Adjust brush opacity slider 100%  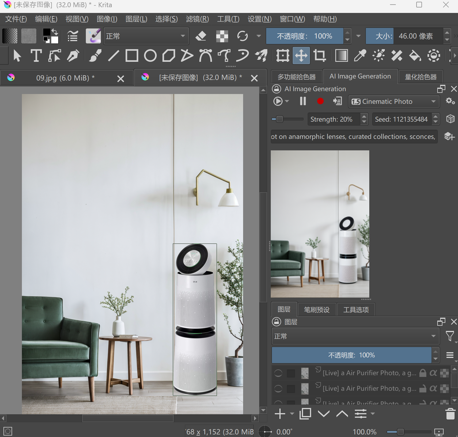pos(305,36)
